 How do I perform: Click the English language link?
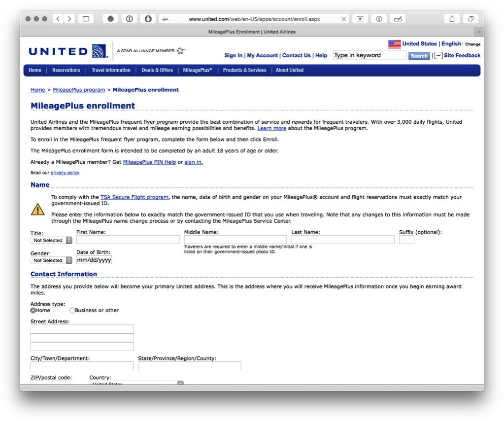[x=451, y=44]
